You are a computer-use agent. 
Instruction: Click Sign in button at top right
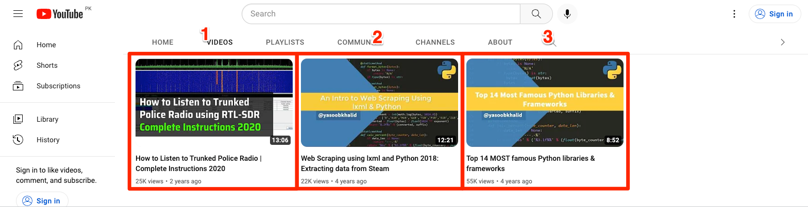[x=775, y=14]
